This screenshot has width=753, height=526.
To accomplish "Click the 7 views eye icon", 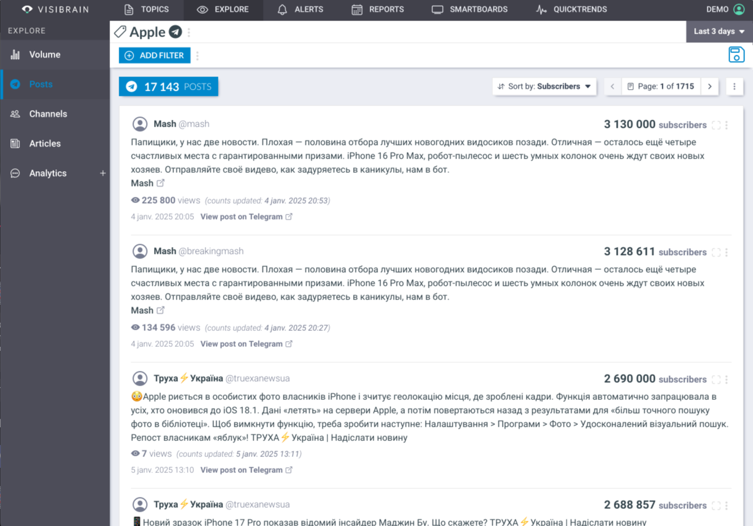I will pyautogui.click(x=135, y=454).
